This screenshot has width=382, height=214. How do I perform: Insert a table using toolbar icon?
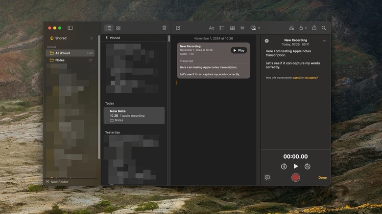pyautogui.click(x=232, y=28)
